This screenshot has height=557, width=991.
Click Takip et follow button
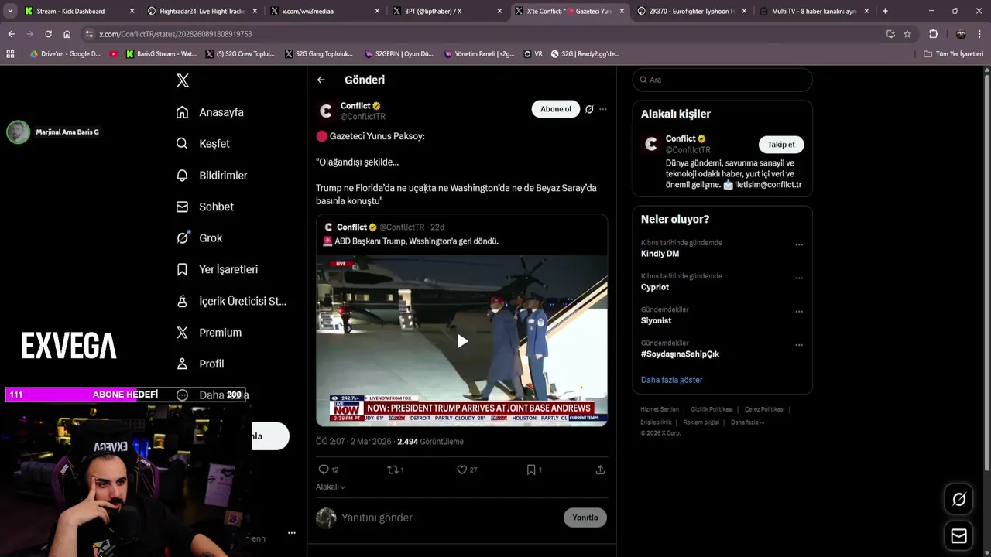[x=780, y=145]
